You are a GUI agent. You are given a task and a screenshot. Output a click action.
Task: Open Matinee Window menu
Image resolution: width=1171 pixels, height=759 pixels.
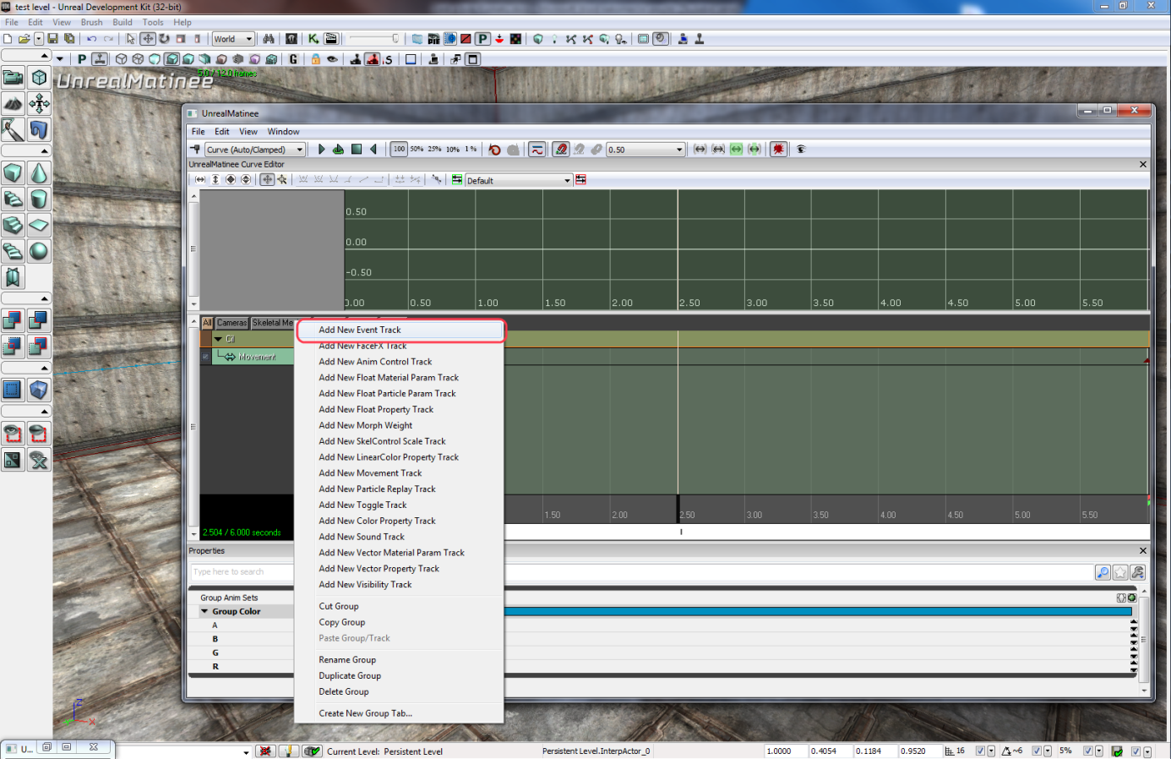pos(283,132)
